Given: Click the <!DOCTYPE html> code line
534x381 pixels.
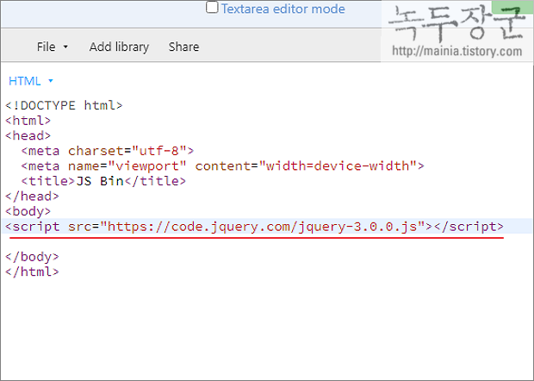Looking at the screenshot, I should pyautogui.click(x=64, y=105).
